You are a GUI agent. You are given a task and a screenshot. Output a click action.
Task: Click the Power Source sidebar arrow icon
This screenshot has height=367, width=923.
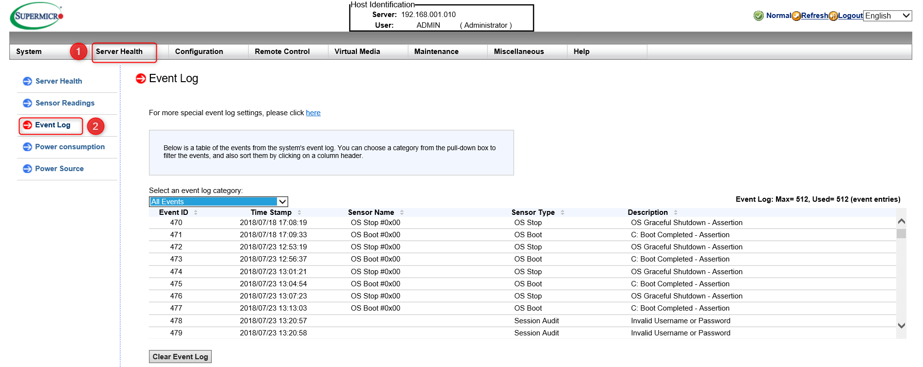click(x=28, y=169)
